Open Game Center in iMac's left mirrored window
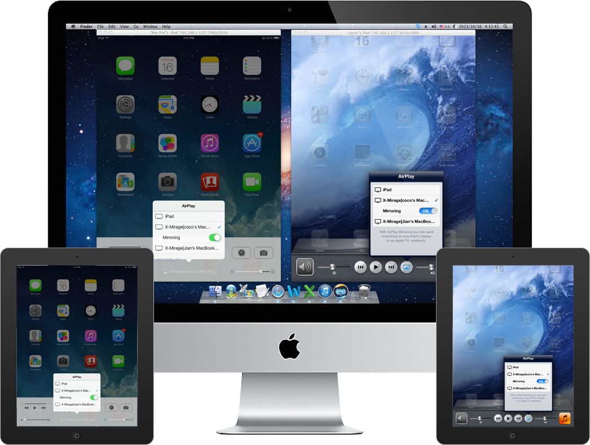 click(x=168, y=143)
